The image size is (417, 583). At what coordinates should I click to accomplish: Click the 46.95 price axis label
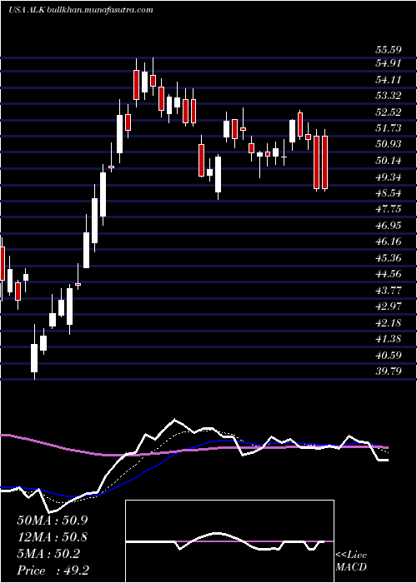tap(387, 226)
